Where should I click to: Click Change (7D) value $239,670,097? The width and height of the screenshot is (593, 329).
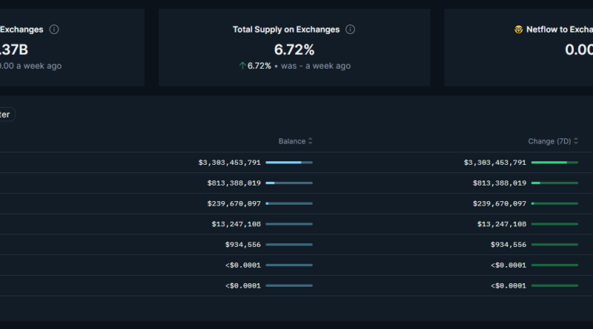tap(499, 203)
